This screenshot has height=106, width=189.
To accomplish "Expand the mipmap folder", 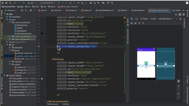I will point(10,62).
